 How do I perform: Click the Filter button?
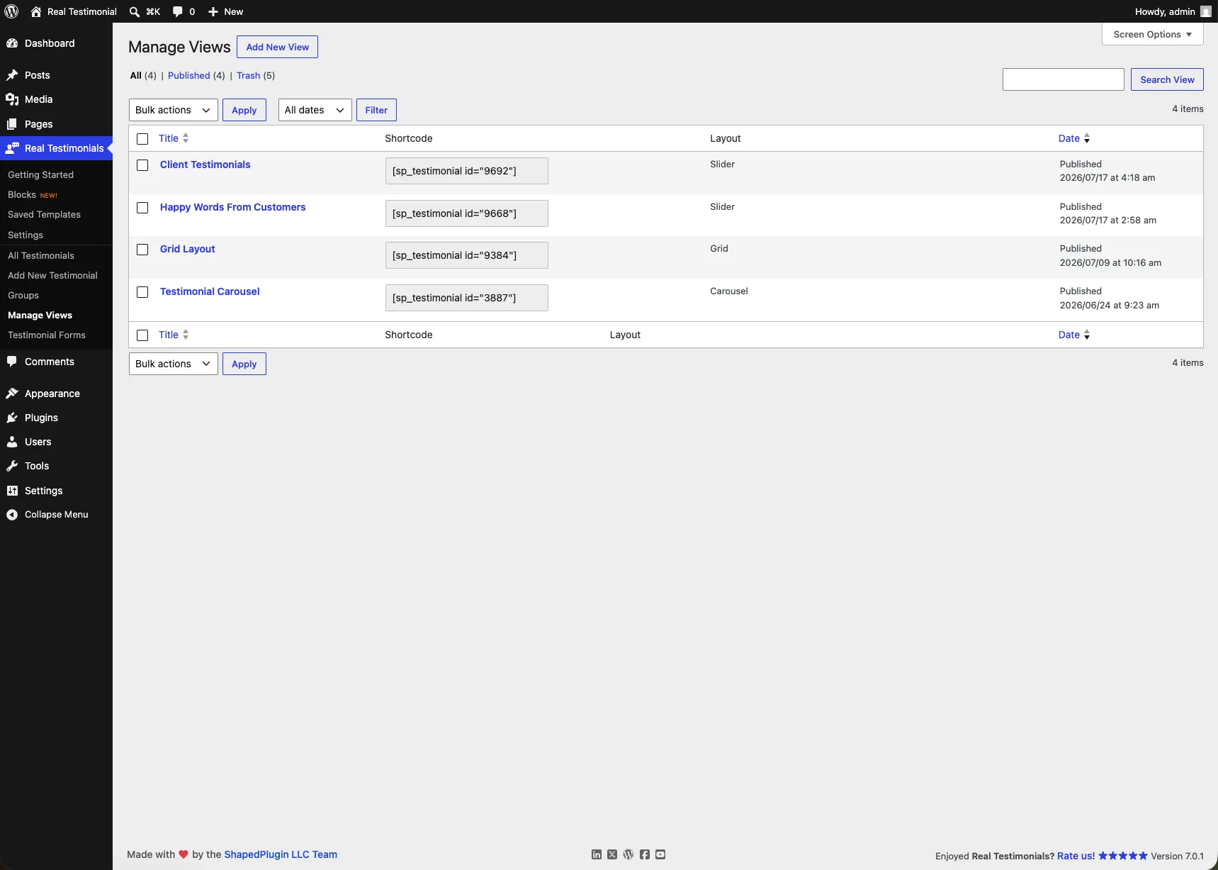point(376,110)
